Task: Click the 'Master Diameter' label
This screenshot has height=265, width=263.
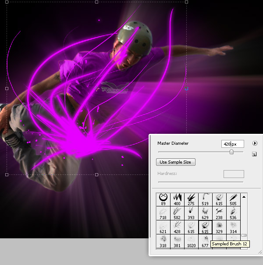Action: (173, 143)
